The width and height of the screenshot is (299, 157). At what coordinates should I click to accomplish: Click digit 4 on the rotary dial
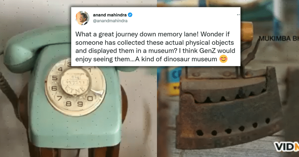click(60, 69)
